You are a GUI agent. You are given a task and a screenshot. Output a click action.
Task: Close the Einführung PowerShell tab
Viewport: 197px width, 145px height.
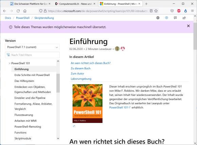tap(139, 4)
